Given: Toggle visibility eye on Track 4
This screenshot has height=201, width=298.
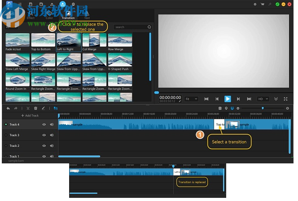Looking at the screenshot, I should tap(44, 124).
